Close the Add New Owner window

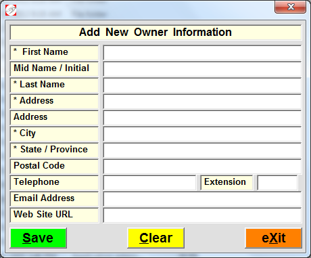tap(290, 7)
